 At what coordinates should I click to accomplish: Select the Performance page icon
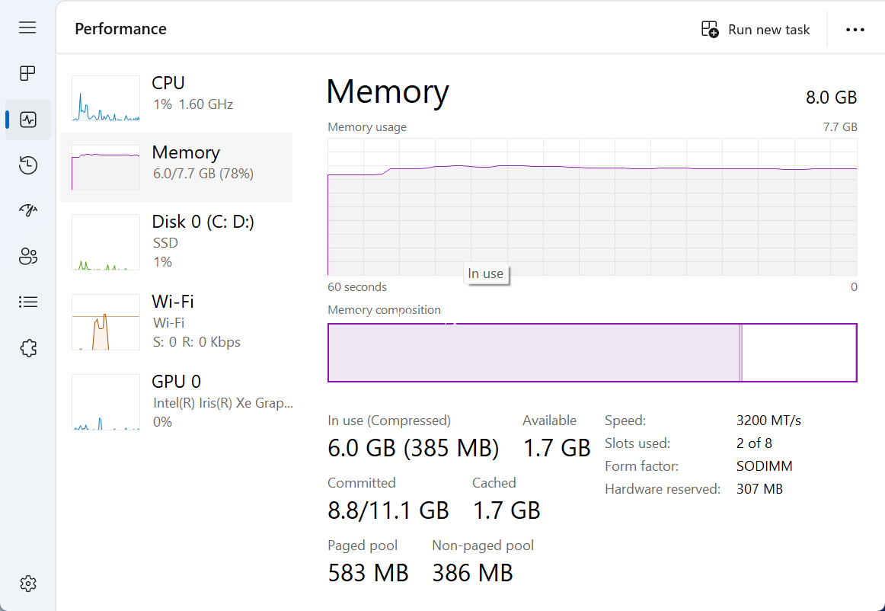pyautogui.click(x=28, y=120)
